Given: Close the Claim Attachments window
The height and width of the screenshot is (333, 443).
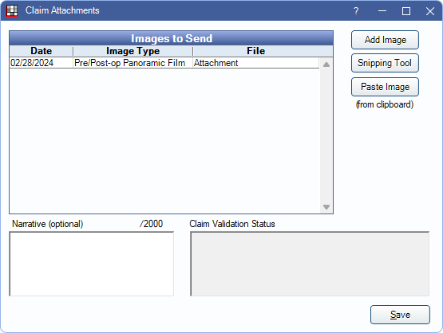Looking at the screenshot, I should (x=430, y=11).
